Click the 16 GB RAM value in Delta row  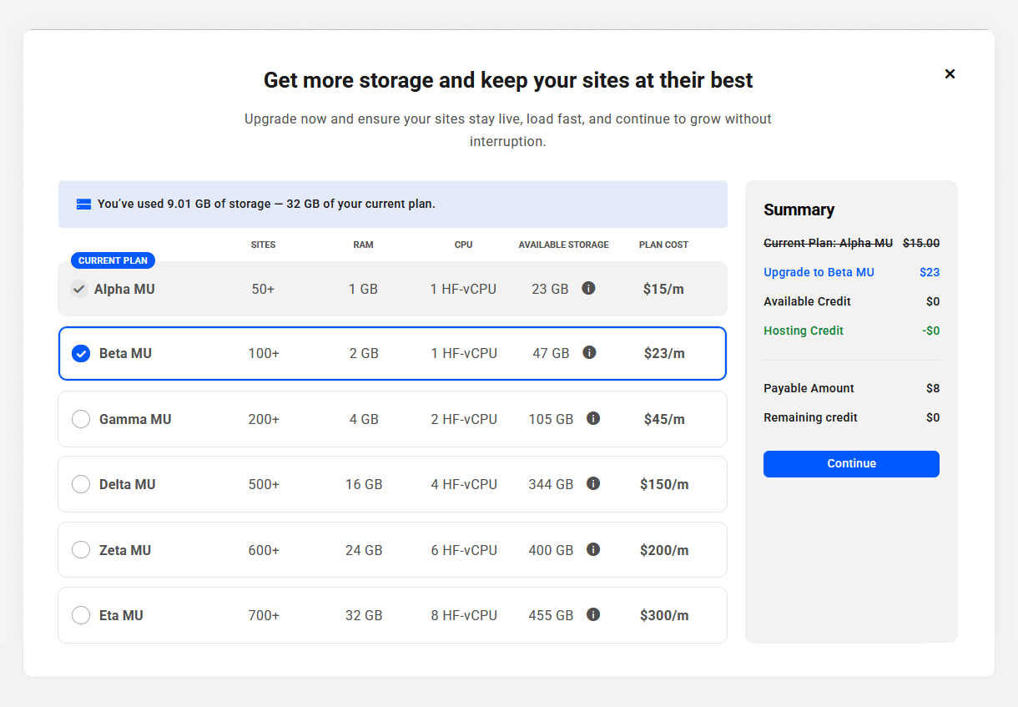(364, 484)
